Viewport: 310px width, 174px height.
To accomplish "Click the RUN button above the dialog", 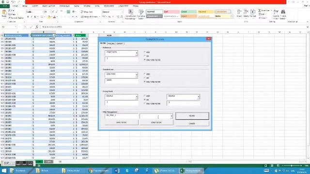I will [109, 35].
